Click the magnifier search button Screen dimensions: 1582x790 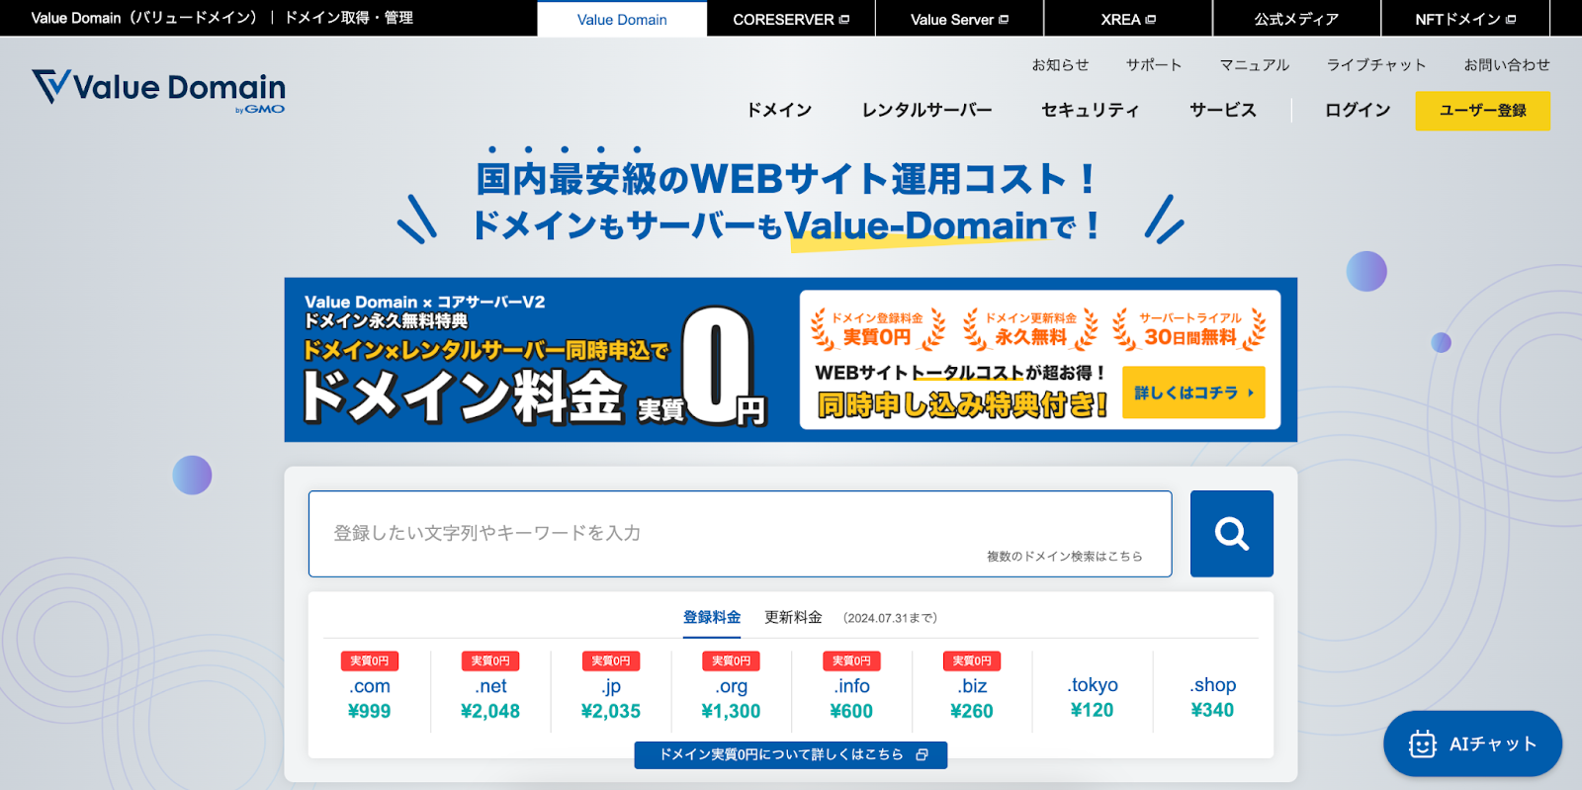click(1231, 534)
